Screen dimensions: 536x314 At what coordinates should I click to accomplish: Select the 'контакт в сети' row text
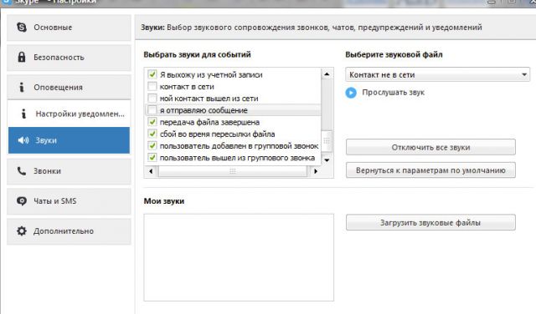(187, 87)
